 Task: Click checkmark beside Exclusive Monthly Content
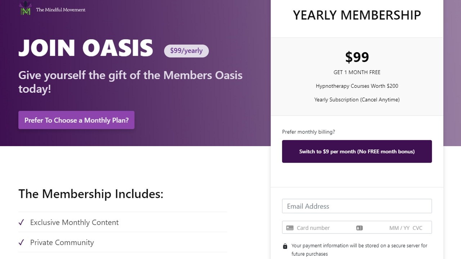pos(21,222)
